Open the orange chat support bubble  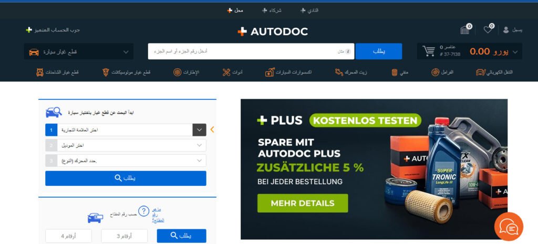(509, 227)
